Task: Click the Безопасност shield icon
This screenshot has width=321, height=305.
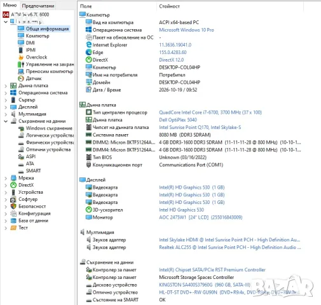Action: (x=13, y=207)
